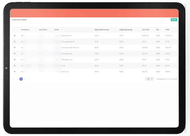Click the row icon for $10.00 order

pos(15,65)
